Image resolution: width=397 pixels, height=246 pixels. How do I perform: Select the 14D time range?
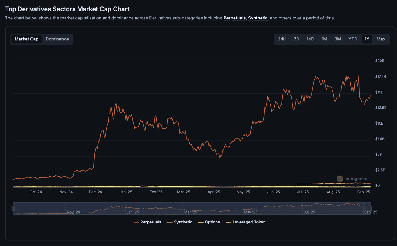pyautogui.click(x=310, y=39)
